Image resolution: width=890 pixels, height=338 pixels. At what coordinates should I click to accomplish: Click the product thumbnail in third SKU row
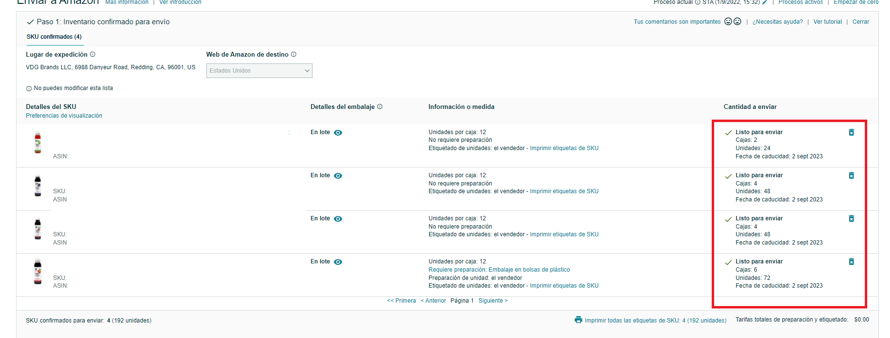[x=38, y=229]
